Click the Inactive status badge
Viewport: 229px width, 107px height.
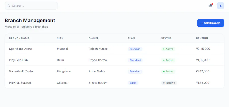click(x=169, y=83)
